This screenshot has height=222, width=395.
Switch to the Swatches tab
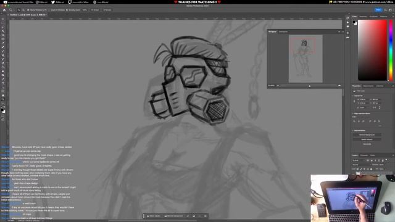[x=363, y=17]
